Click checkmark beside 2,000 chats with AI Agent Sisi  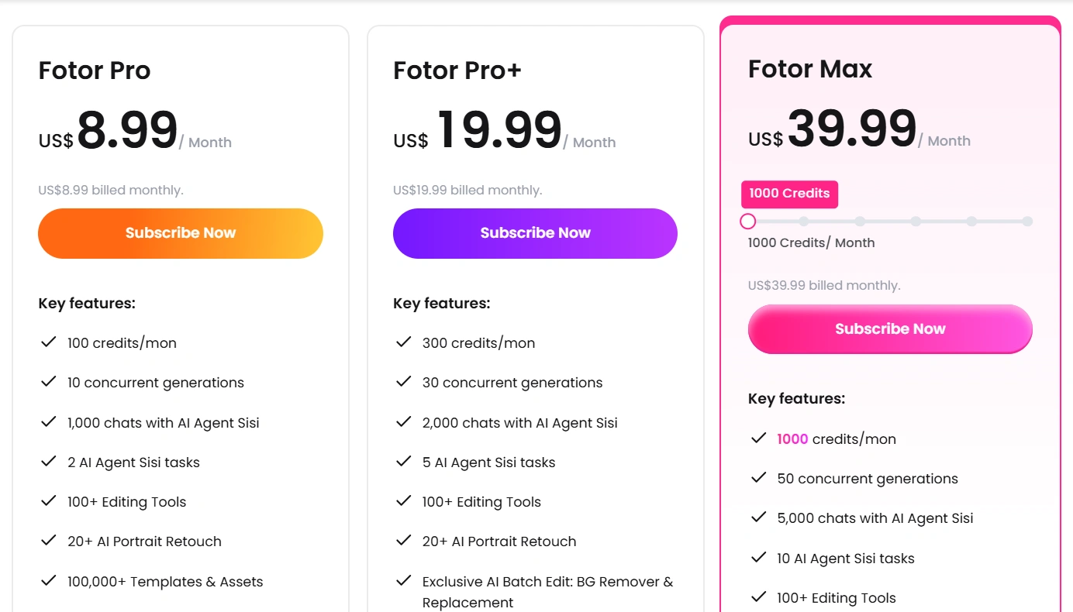[403, 422]
